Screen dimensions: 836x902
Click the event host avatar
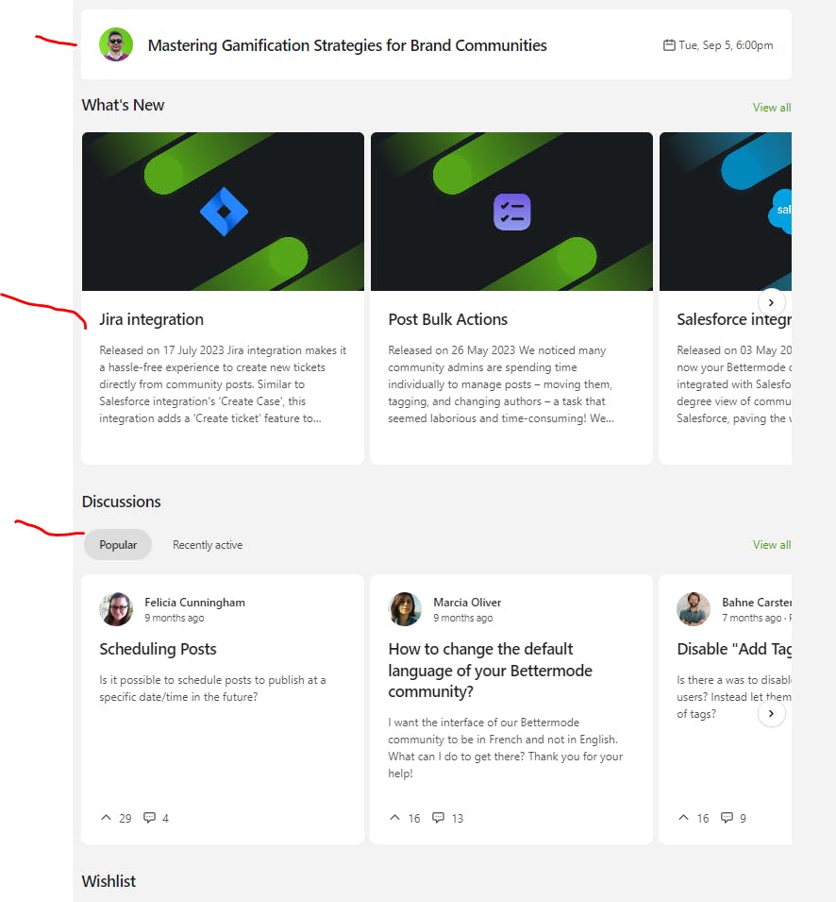(x=116, y=44)
